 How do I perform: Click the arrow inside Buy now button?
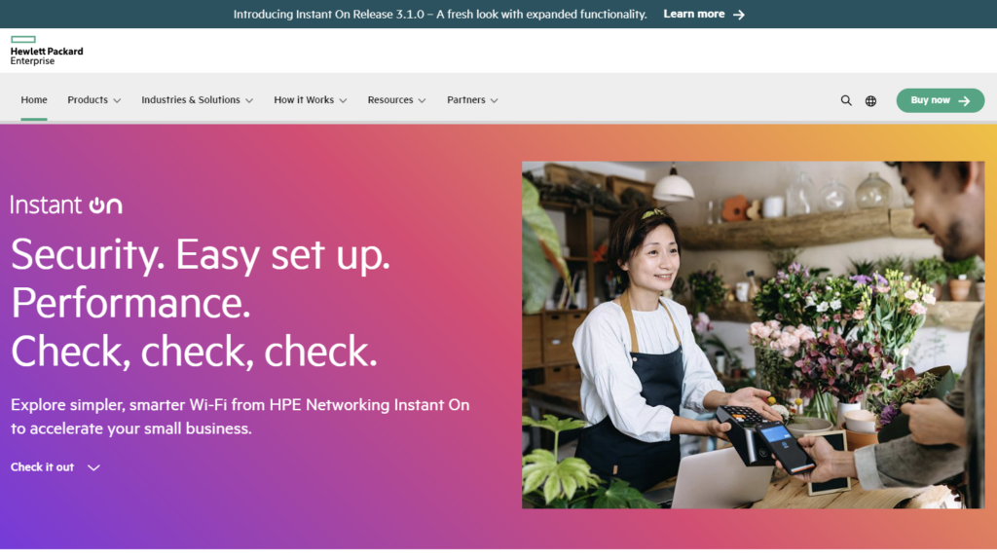(x=964, y=100)
